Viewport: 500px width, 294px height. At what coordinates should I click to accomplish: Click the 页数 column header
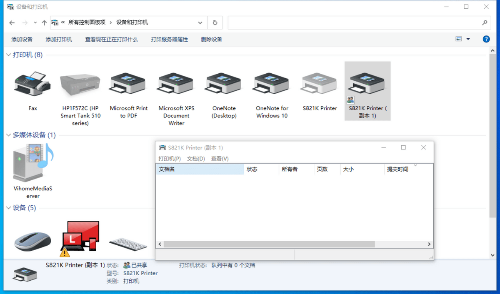(327, 169)
